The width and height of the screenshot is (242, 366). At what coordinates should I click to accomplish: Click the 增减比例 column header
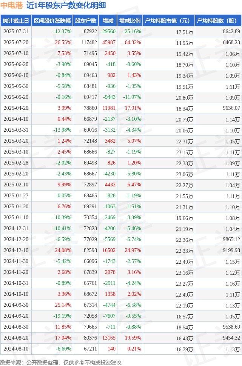[130, 20]
